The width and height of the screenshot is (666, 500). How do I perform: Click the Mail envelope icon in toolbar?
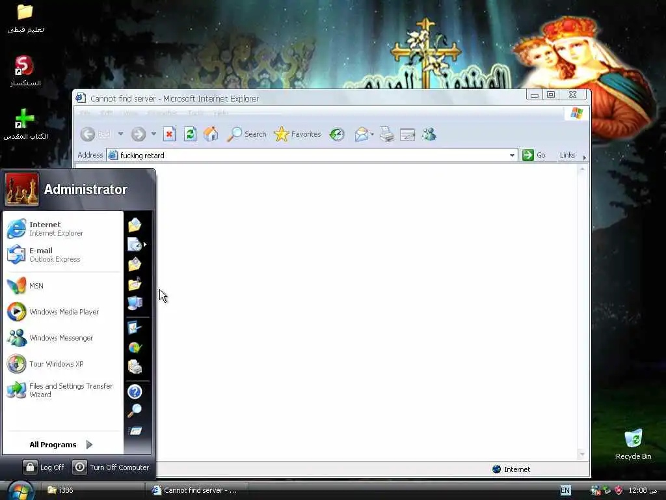click(361, 134)
